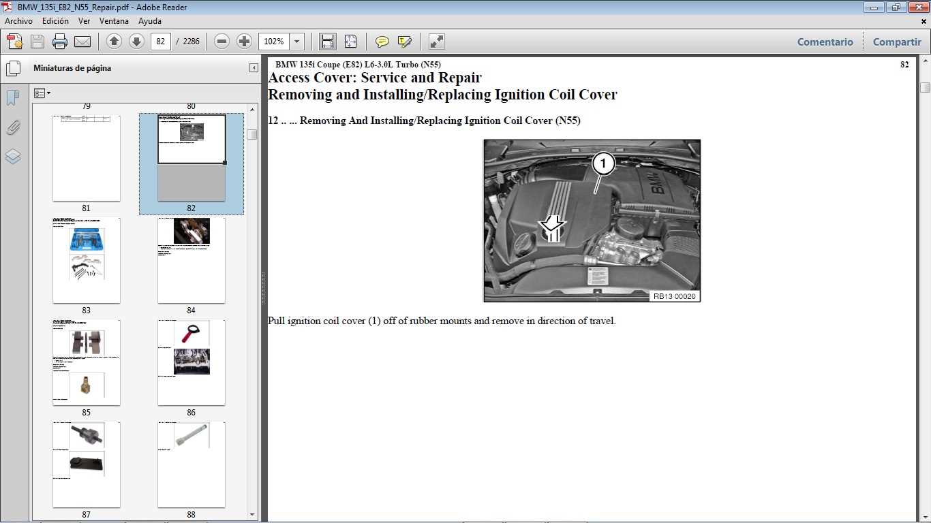
Task: Click the Save file icon
Action: click(x=37, y=42)
